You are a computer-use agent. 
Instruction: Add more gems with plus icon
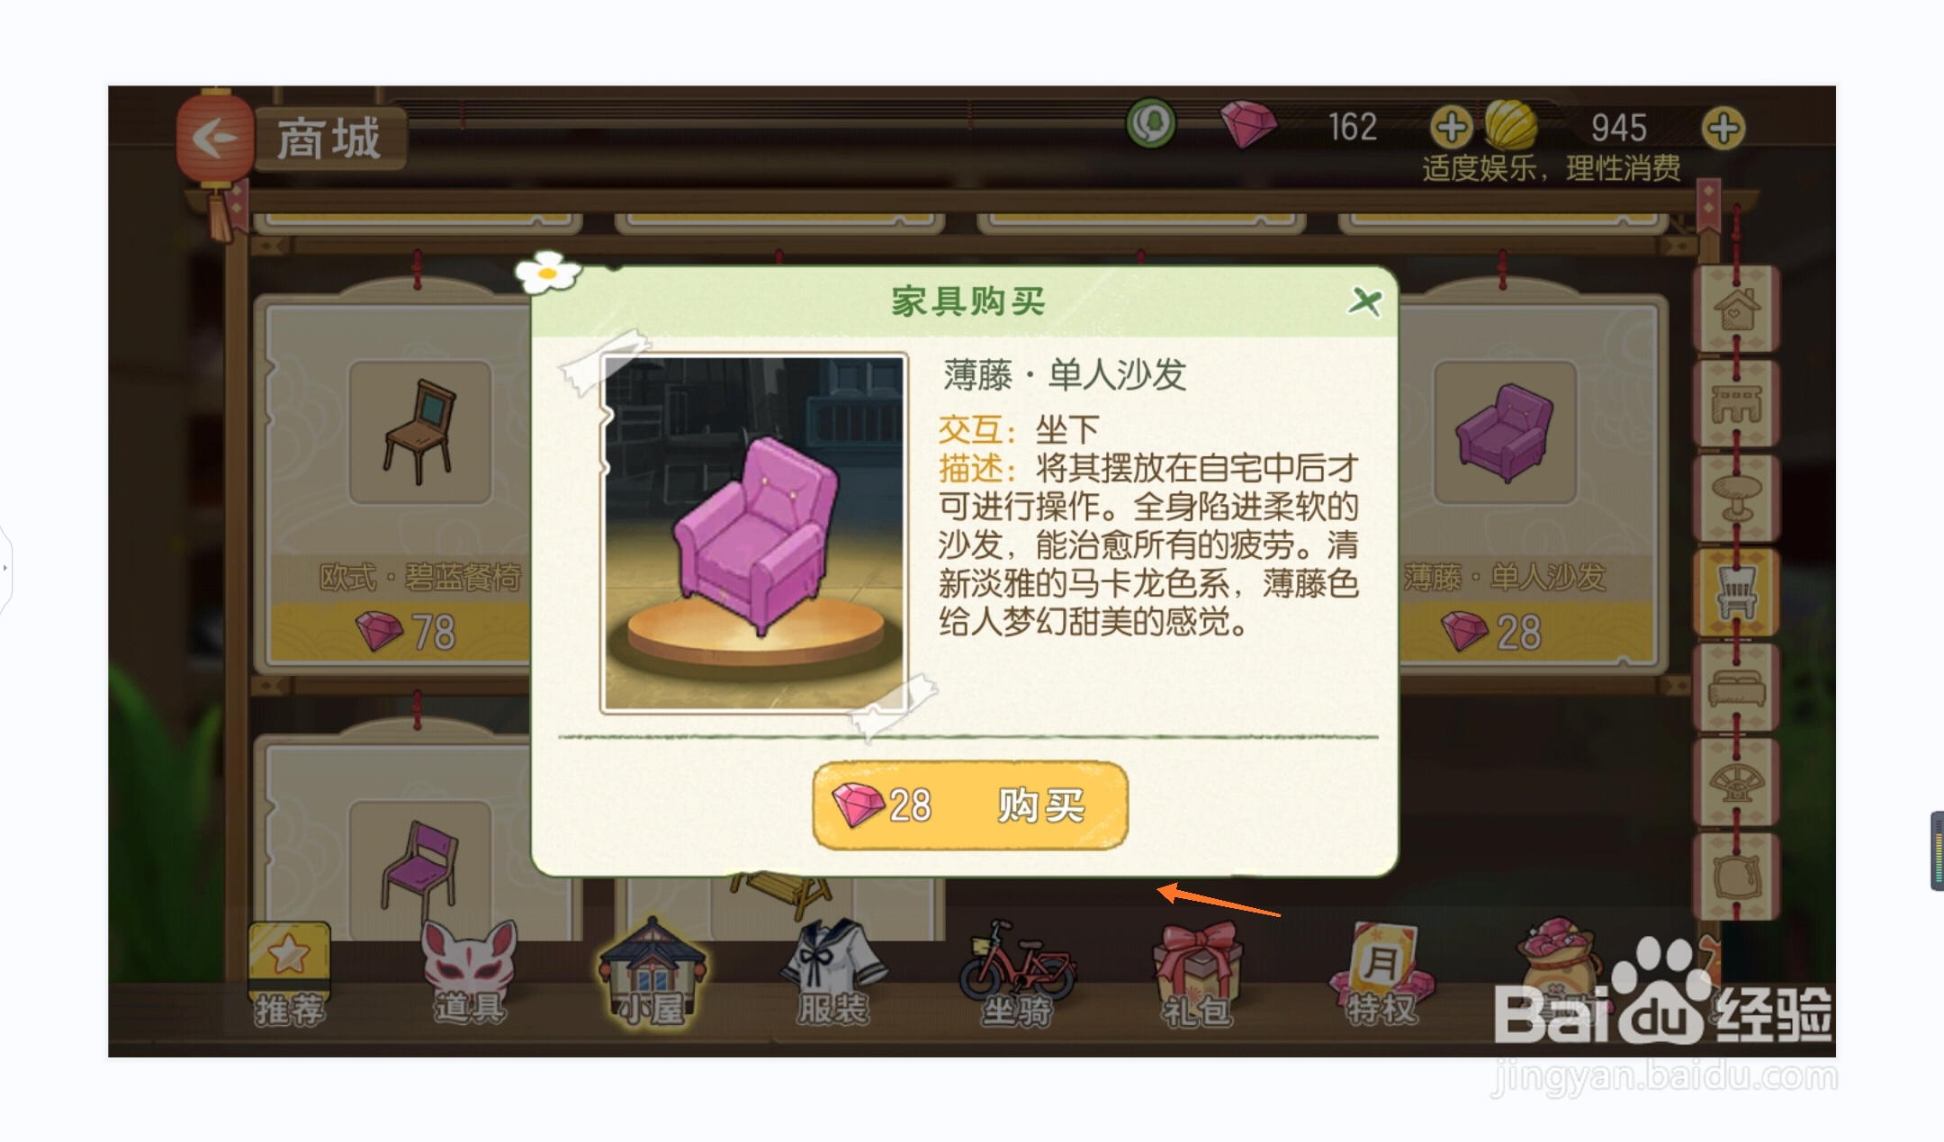1451,127
